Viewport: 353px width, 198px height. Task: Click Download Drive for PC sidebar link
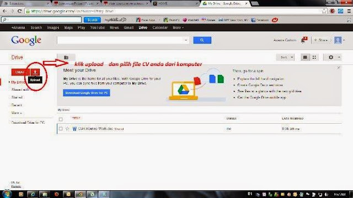coord(28,123)
